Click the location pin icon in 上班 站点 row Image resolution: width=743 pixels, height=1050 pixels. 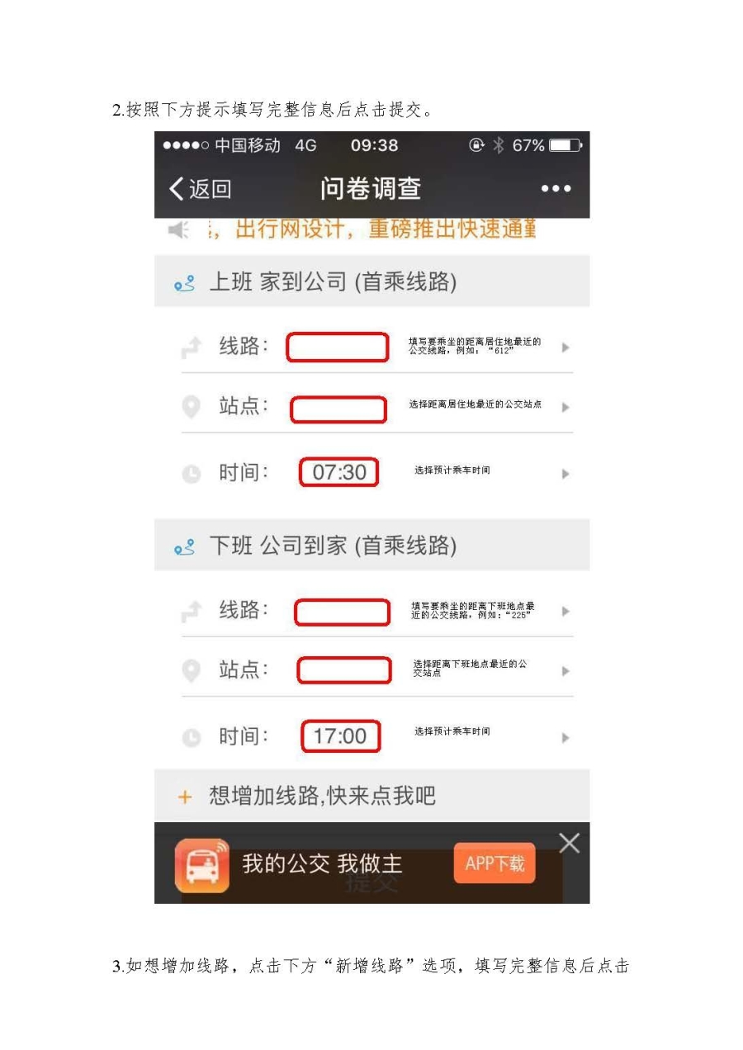coord(191,407)
